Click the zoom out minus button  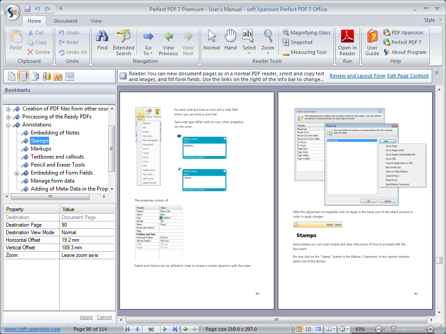[x=378, y=329]
